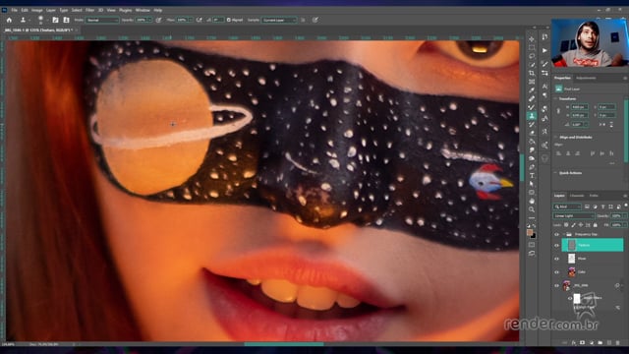This screenshot has width=629, height=354.
Task: Close the open document tab
Action: point(77,30)
